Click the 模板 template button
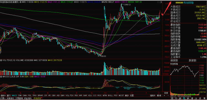Screen dimensions: 207x100 coord(159,96)
